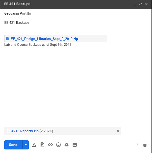Expand compose window to full screen

(x=140, y=4)
